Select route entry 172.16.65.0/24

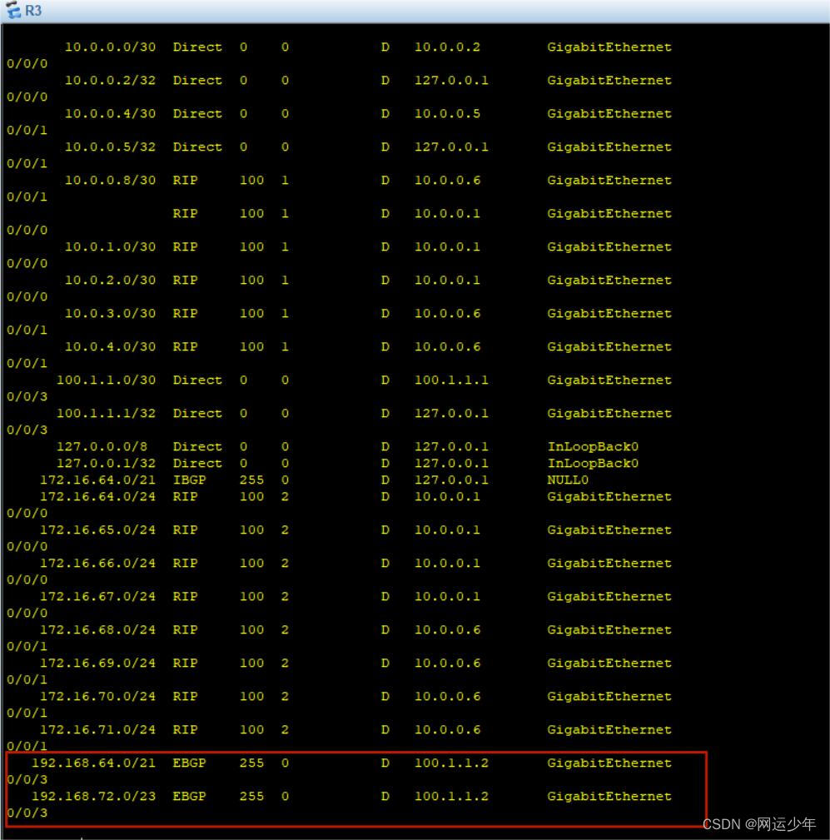coord(97,529)
